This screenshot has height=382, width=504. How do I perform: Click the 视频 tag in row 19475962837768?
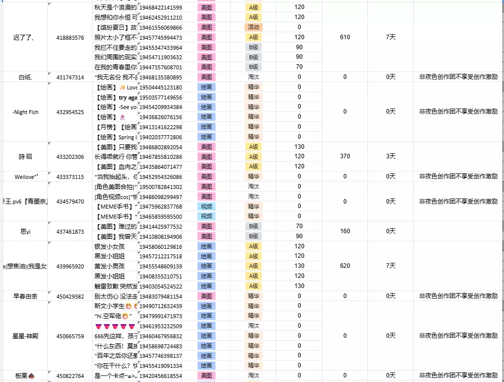[206, 207]
